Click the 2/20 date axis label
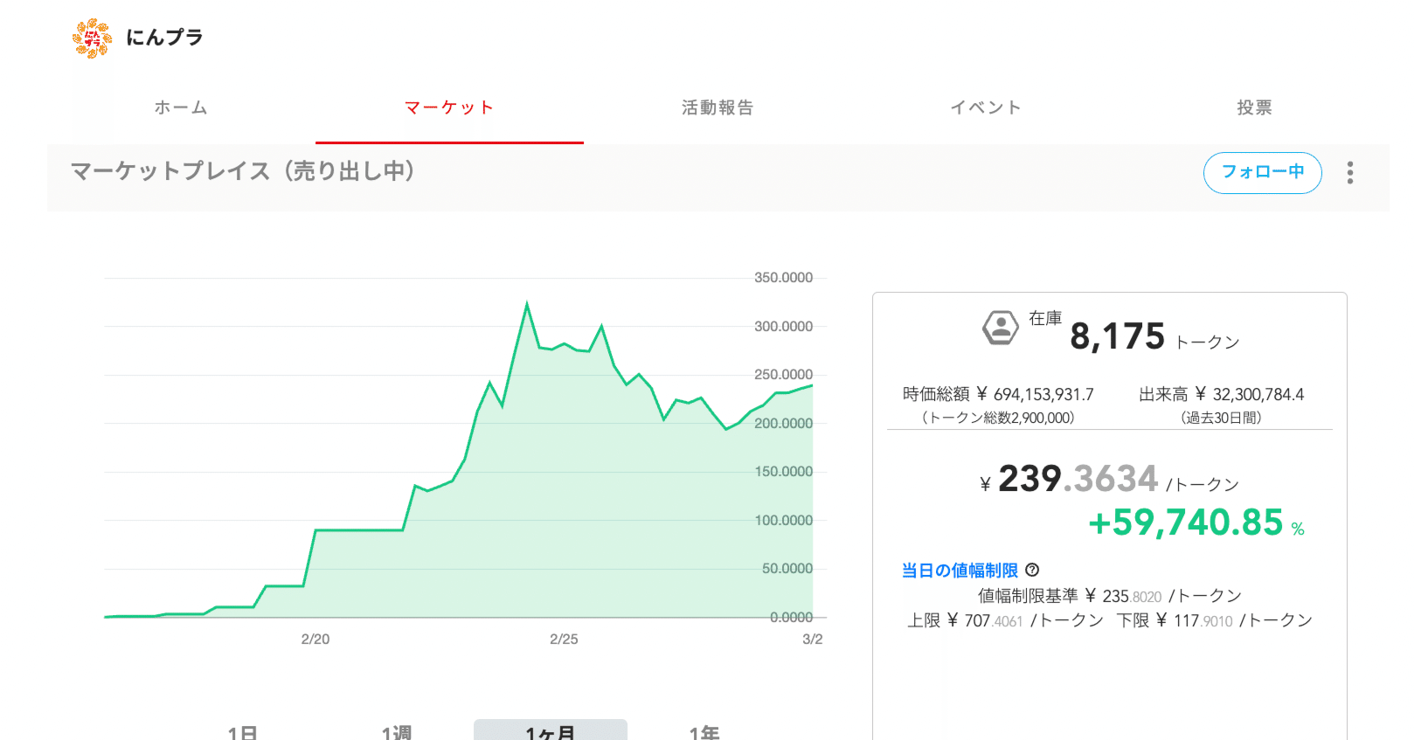 coord(315,640)
